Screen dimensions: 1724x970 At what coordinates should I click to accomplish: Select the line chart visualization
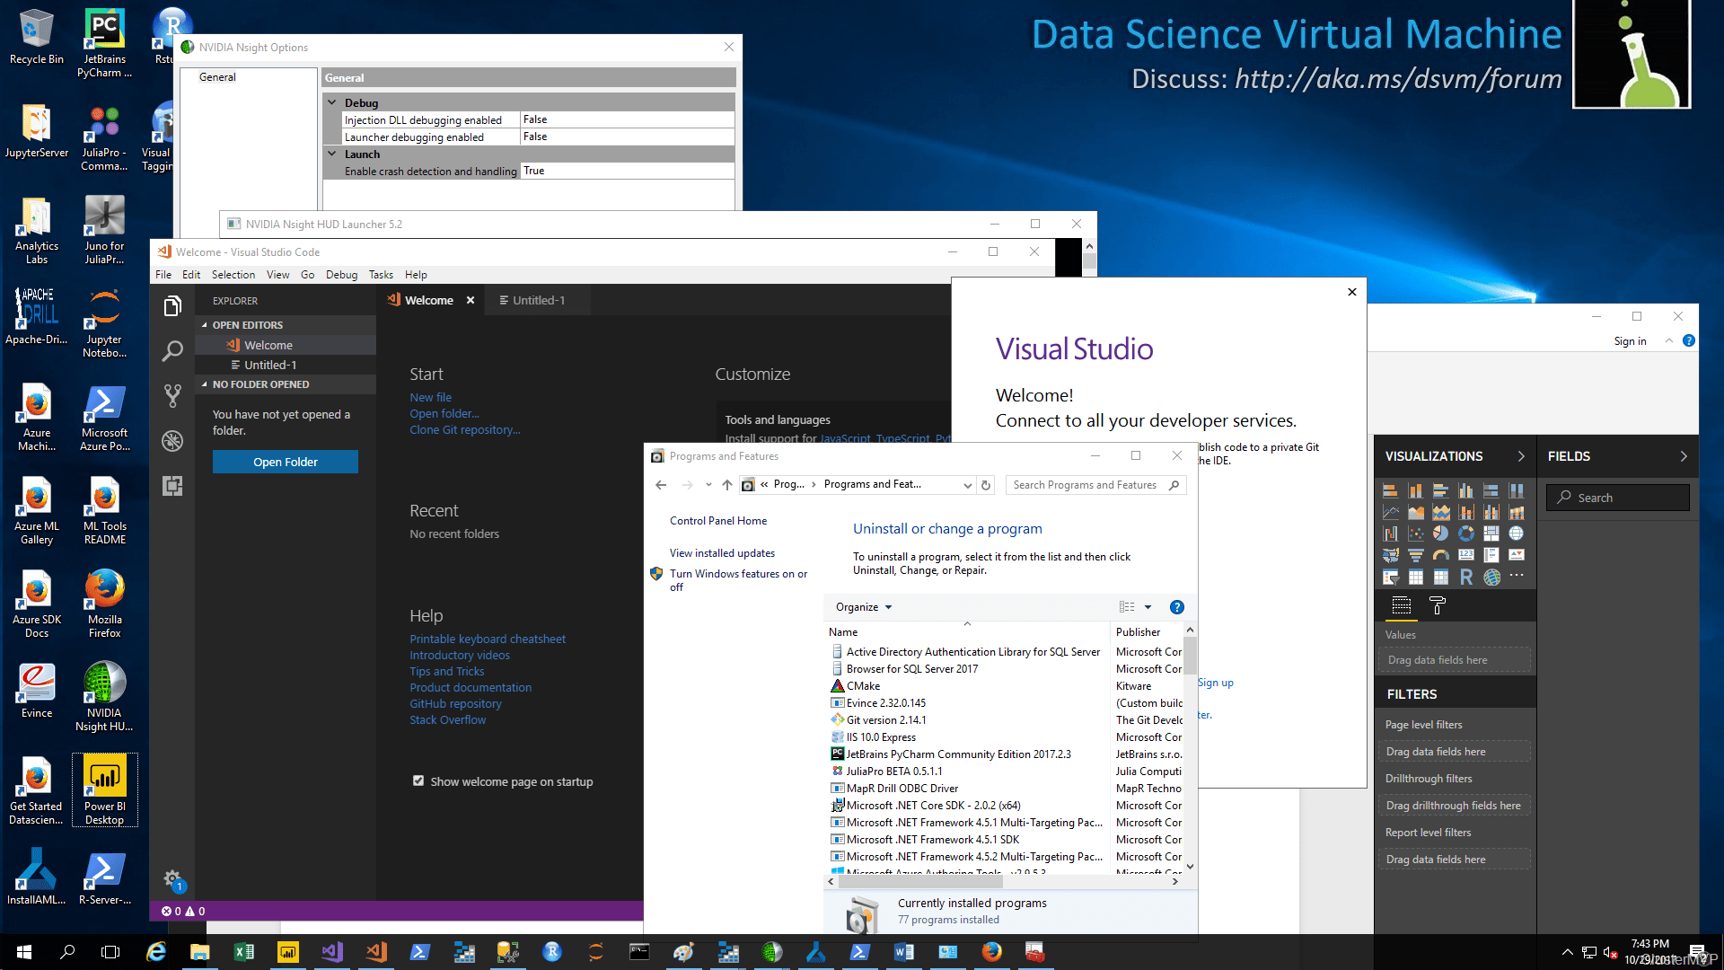click(1390, 512)
